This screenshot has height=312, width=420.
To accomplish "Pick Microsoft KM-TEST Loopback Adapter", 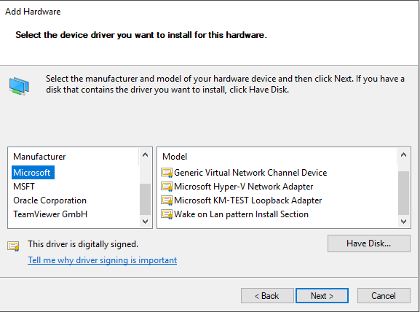I will (248, 200).
